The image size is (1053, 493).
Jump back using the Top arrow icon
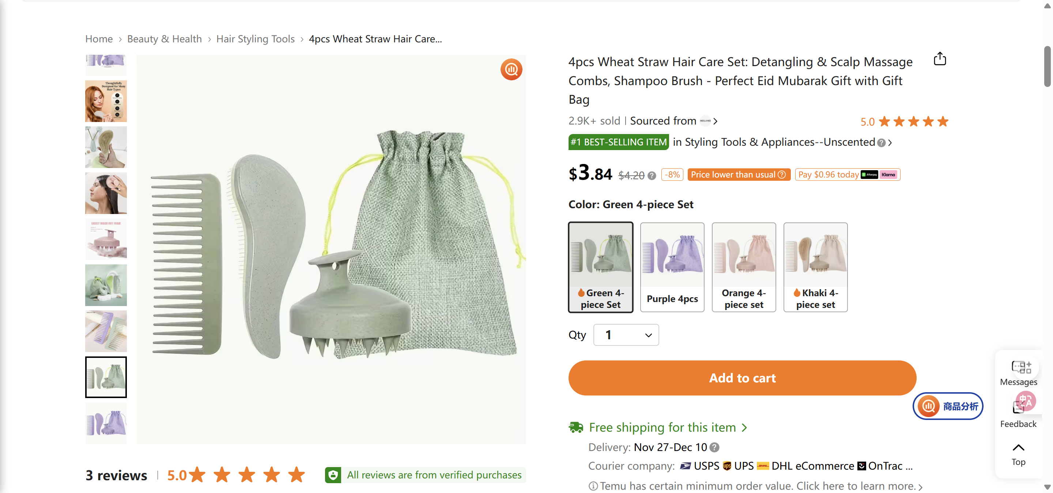[1018, 448]
